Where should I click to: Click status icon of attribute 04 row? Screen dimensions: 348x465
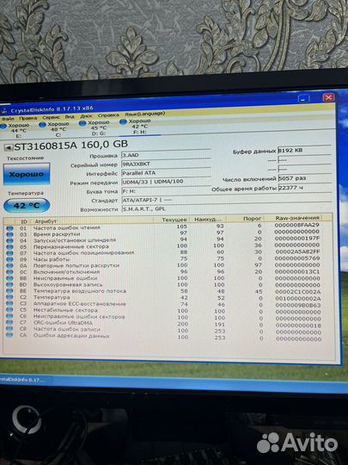pos(9,241)
